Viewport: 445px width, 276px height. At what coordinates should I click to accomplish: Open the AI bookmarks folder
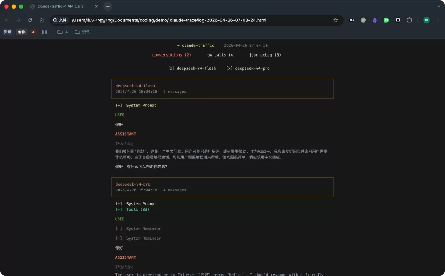tap(63, 32)
